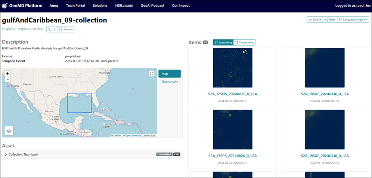The width and height of the screenshot is (372, 178).
Task: Switch to the Thumbnails tab
Action: click(x=169, y=82)
